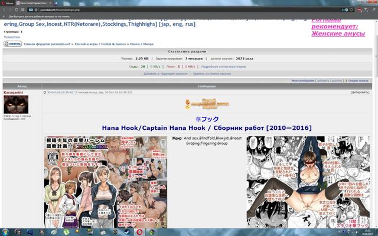
Task: Open the Модераторы link
Action: pyautogui.click(x=12, y=37)
